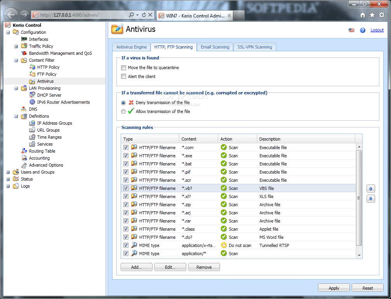Click scanning rules scrollbar down arrow

[x=359, y=256]
